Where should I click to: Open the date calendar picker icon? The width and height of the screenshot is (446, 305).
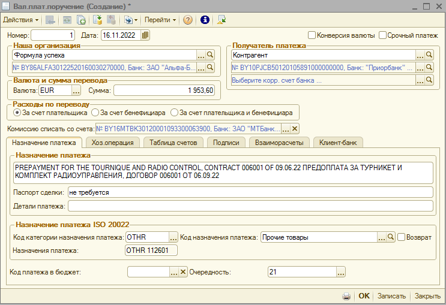coord(145,35)
